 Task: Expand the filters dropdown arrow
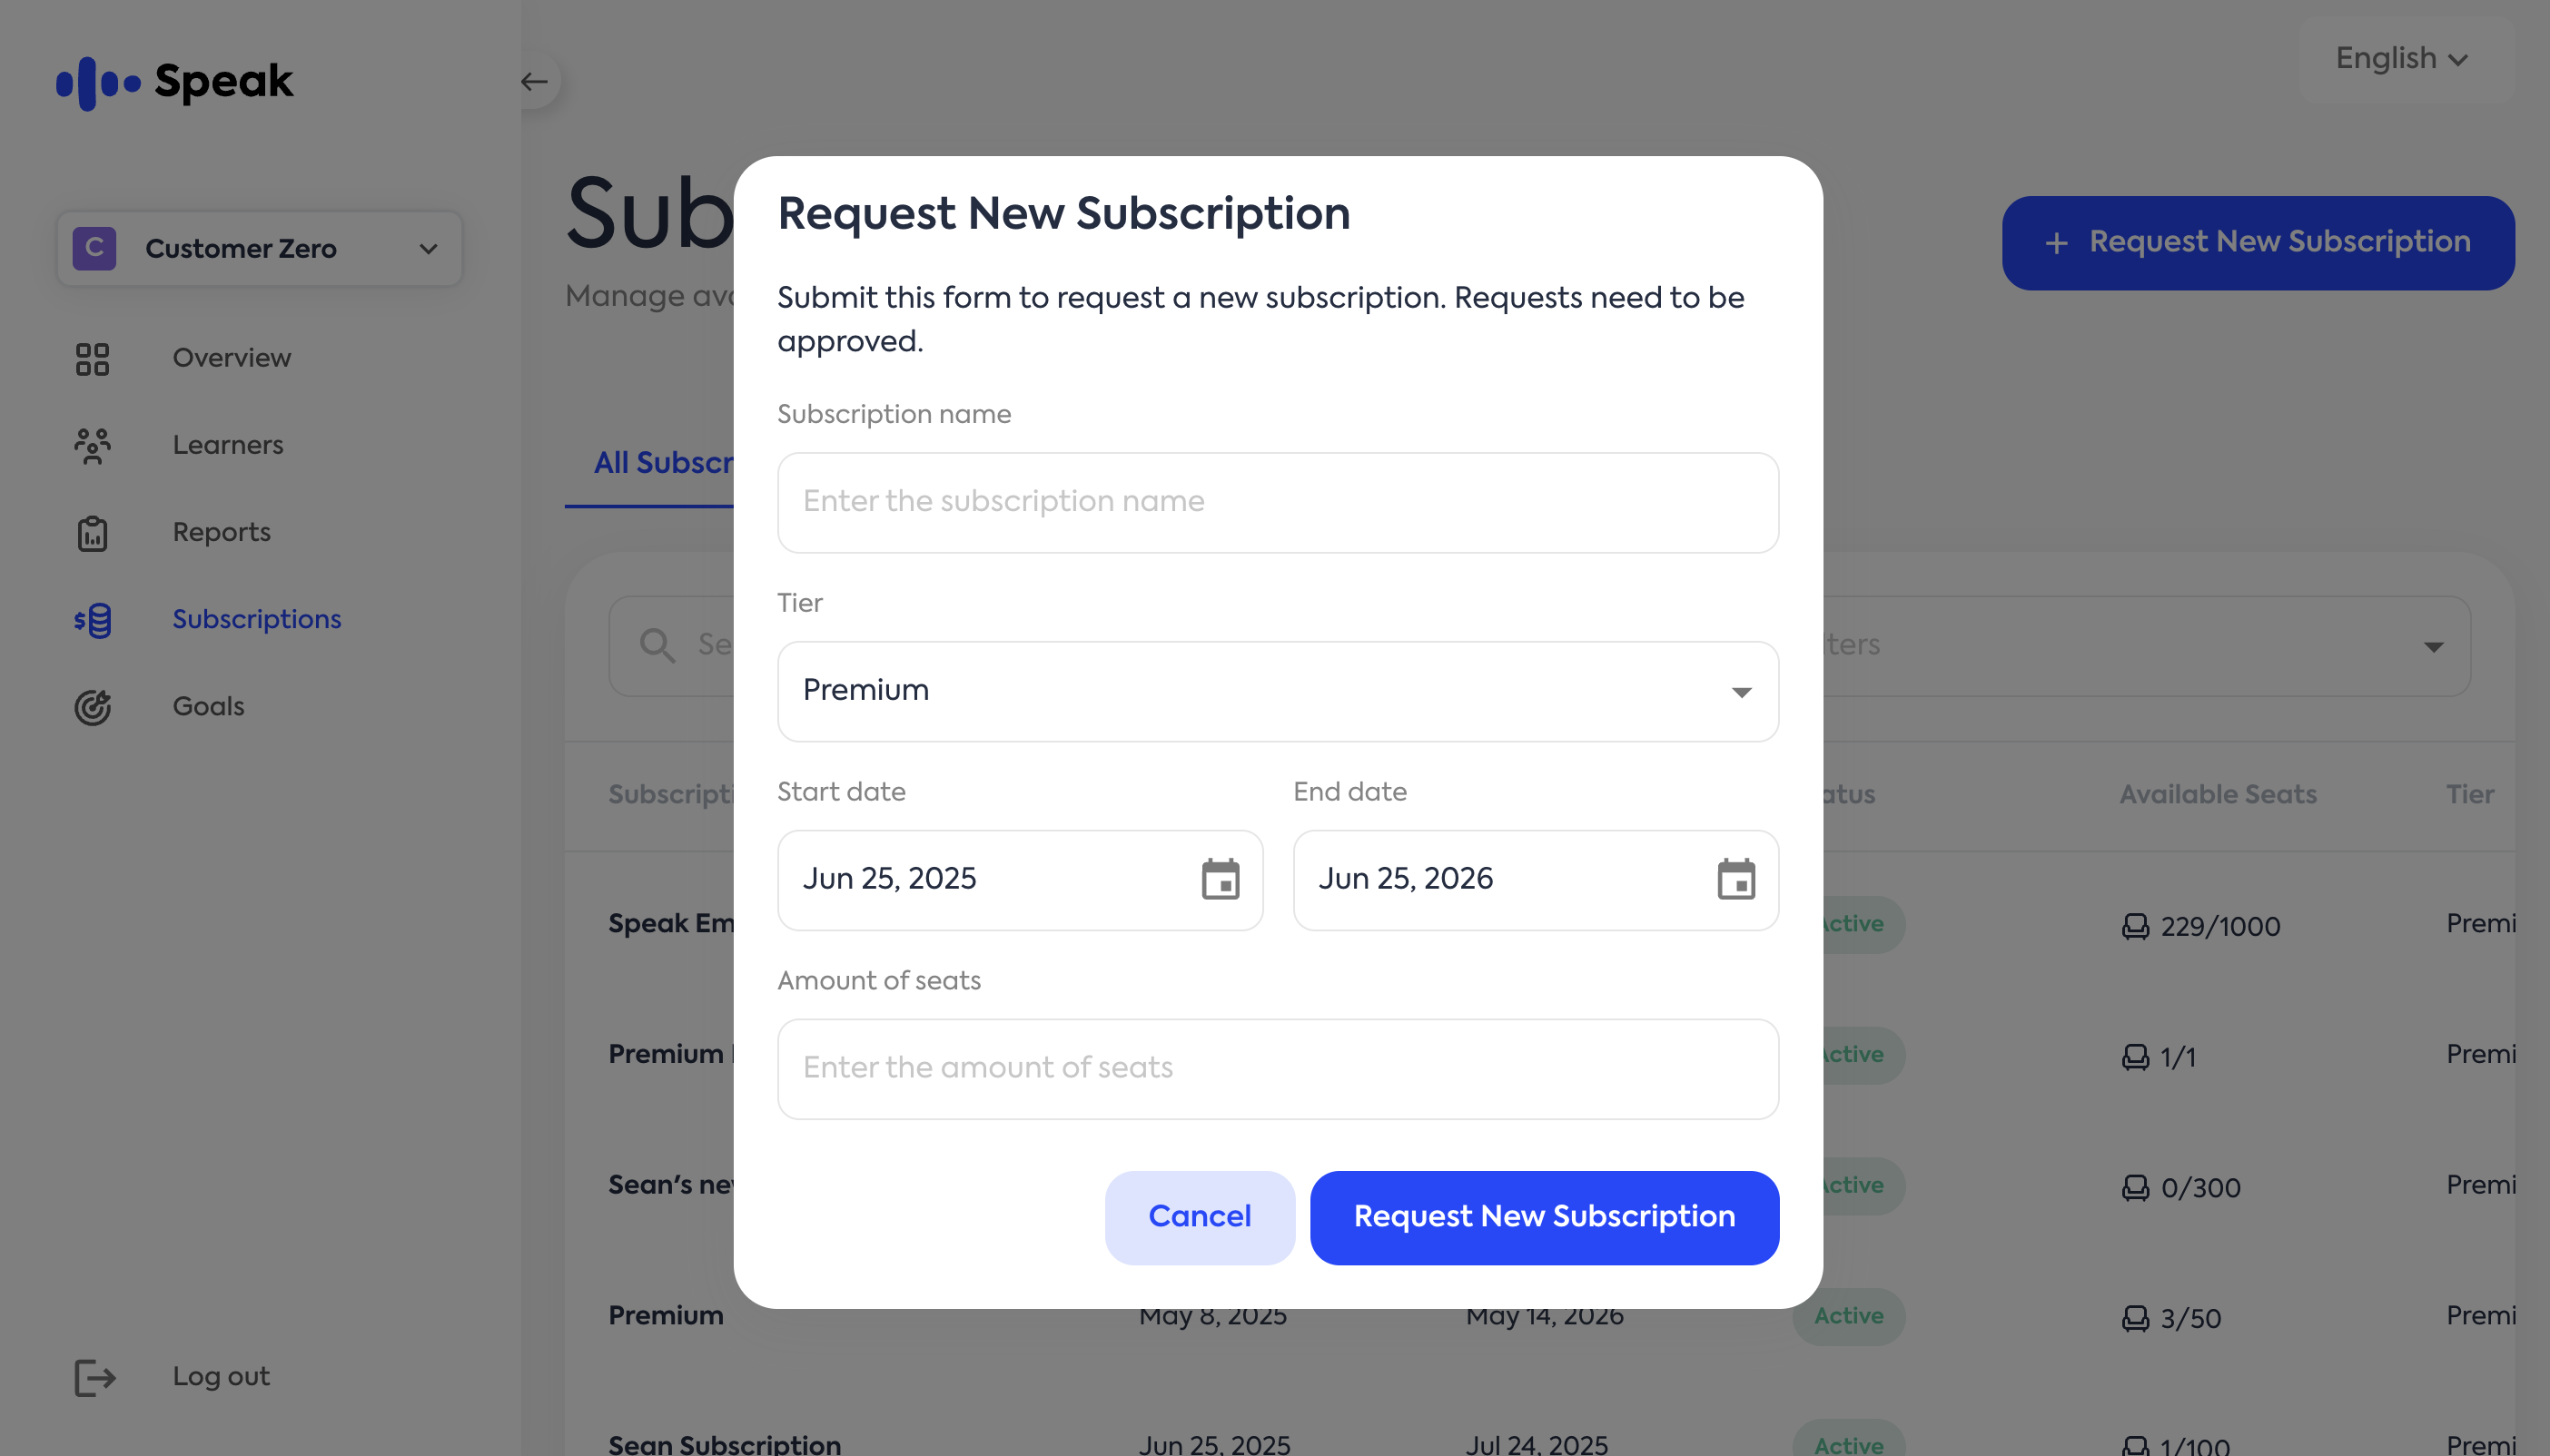[x=2433, y=647]
